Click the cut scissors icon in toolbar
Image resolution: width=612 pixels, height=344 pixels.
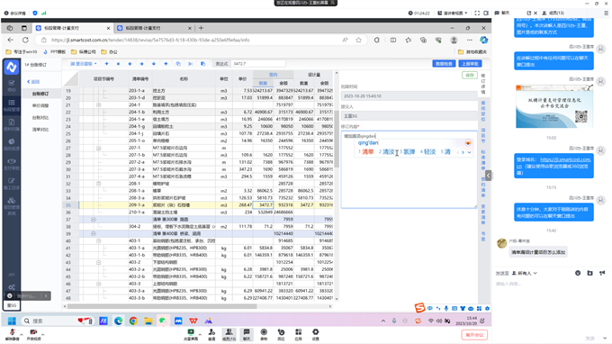(191, 64)
